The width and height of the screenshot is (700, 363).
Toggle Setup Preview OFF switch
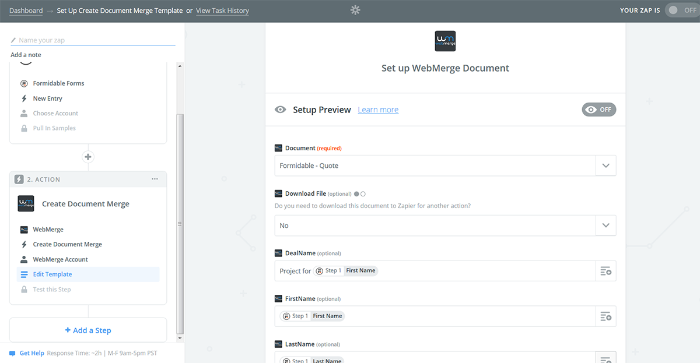(x=599, y=110)
